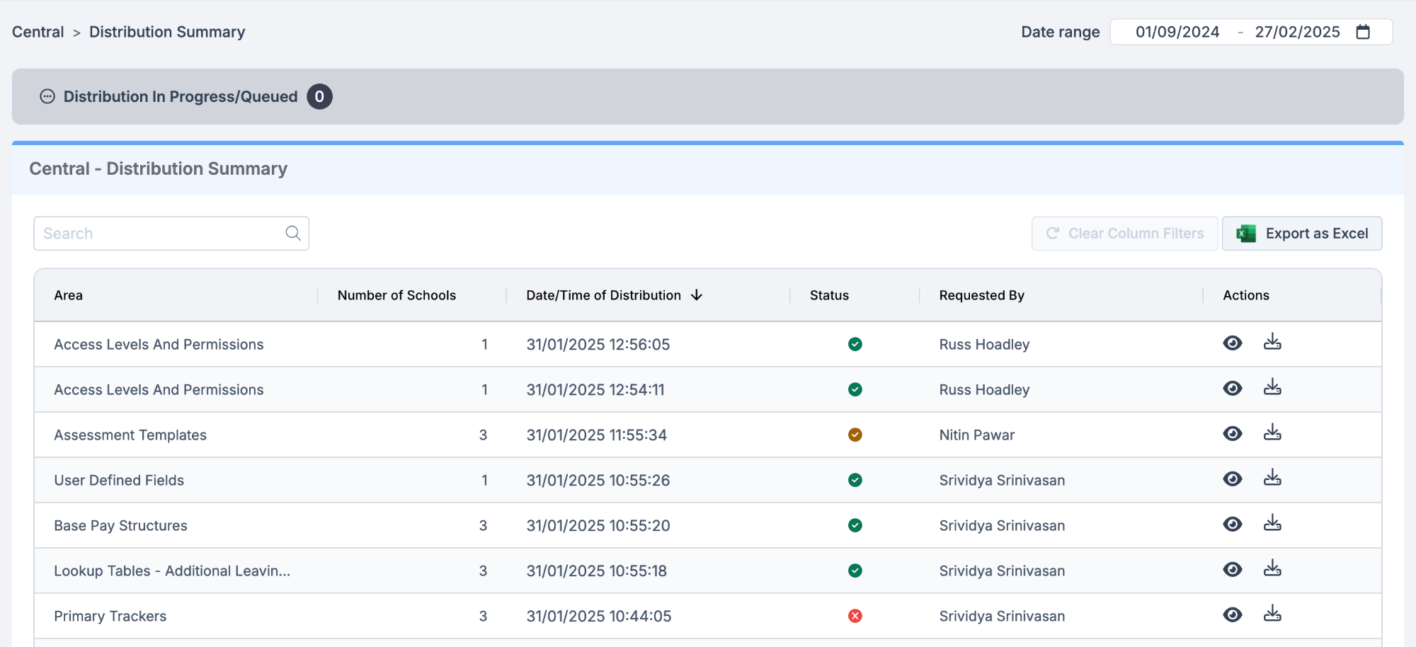Click the Base Pay Structures area cell

tap(120, 525)
